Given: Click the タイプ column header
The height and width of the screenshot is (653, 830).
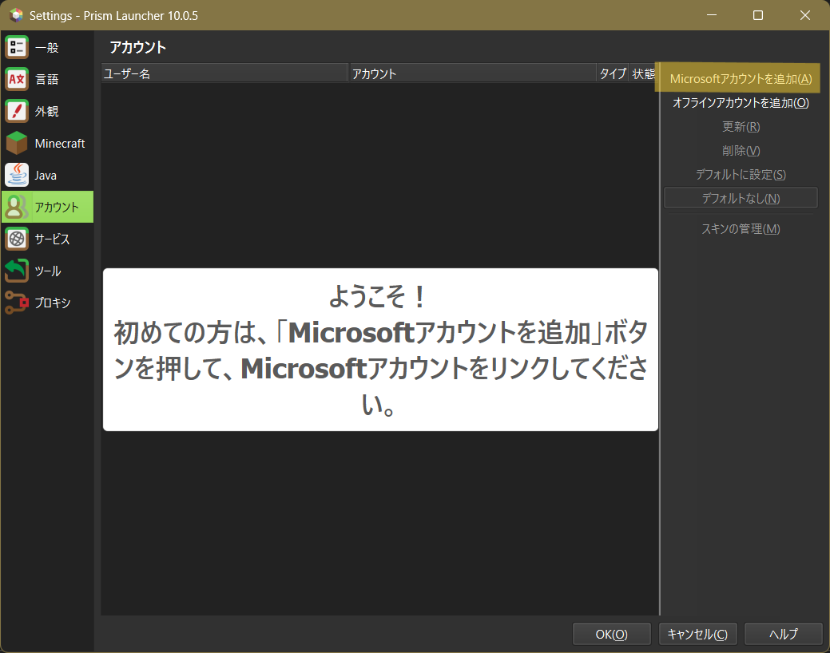Looking at the screenshot, I should (x=613, y=73).
